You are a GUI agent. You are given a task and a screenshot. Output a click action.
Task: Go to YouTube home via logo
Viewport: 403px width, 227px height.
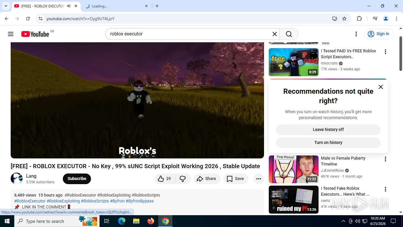coord(35,34)
